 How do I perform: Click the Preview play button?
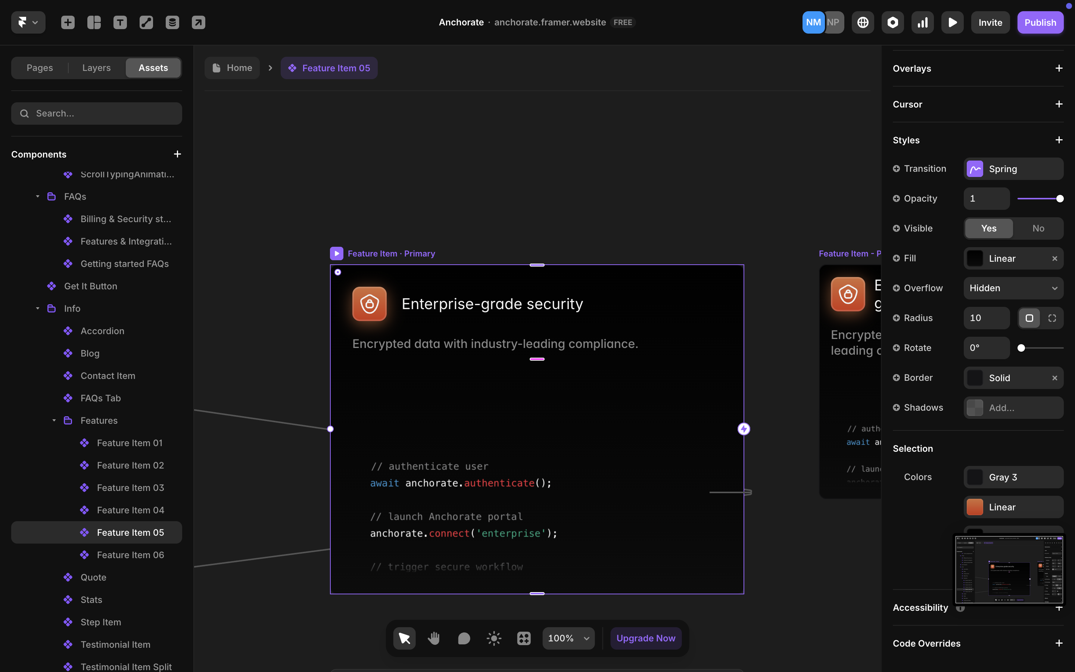pos(953,22)
